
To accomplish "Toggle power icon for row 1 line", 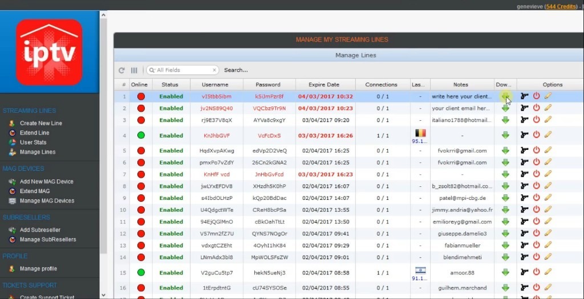I will coord(537,96).
